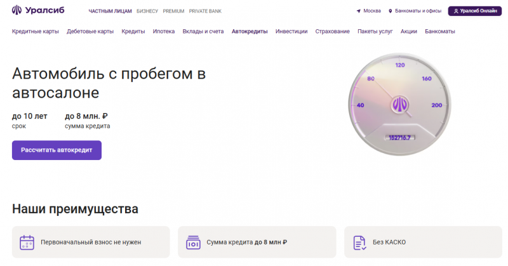The height and width of the screenshot is (266, 508).
Task: Select Автокредиты menu item
Action: pos(250,32)
